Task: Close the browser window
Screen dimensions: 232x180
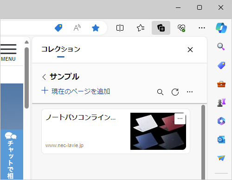Action: tap(221, 7)
